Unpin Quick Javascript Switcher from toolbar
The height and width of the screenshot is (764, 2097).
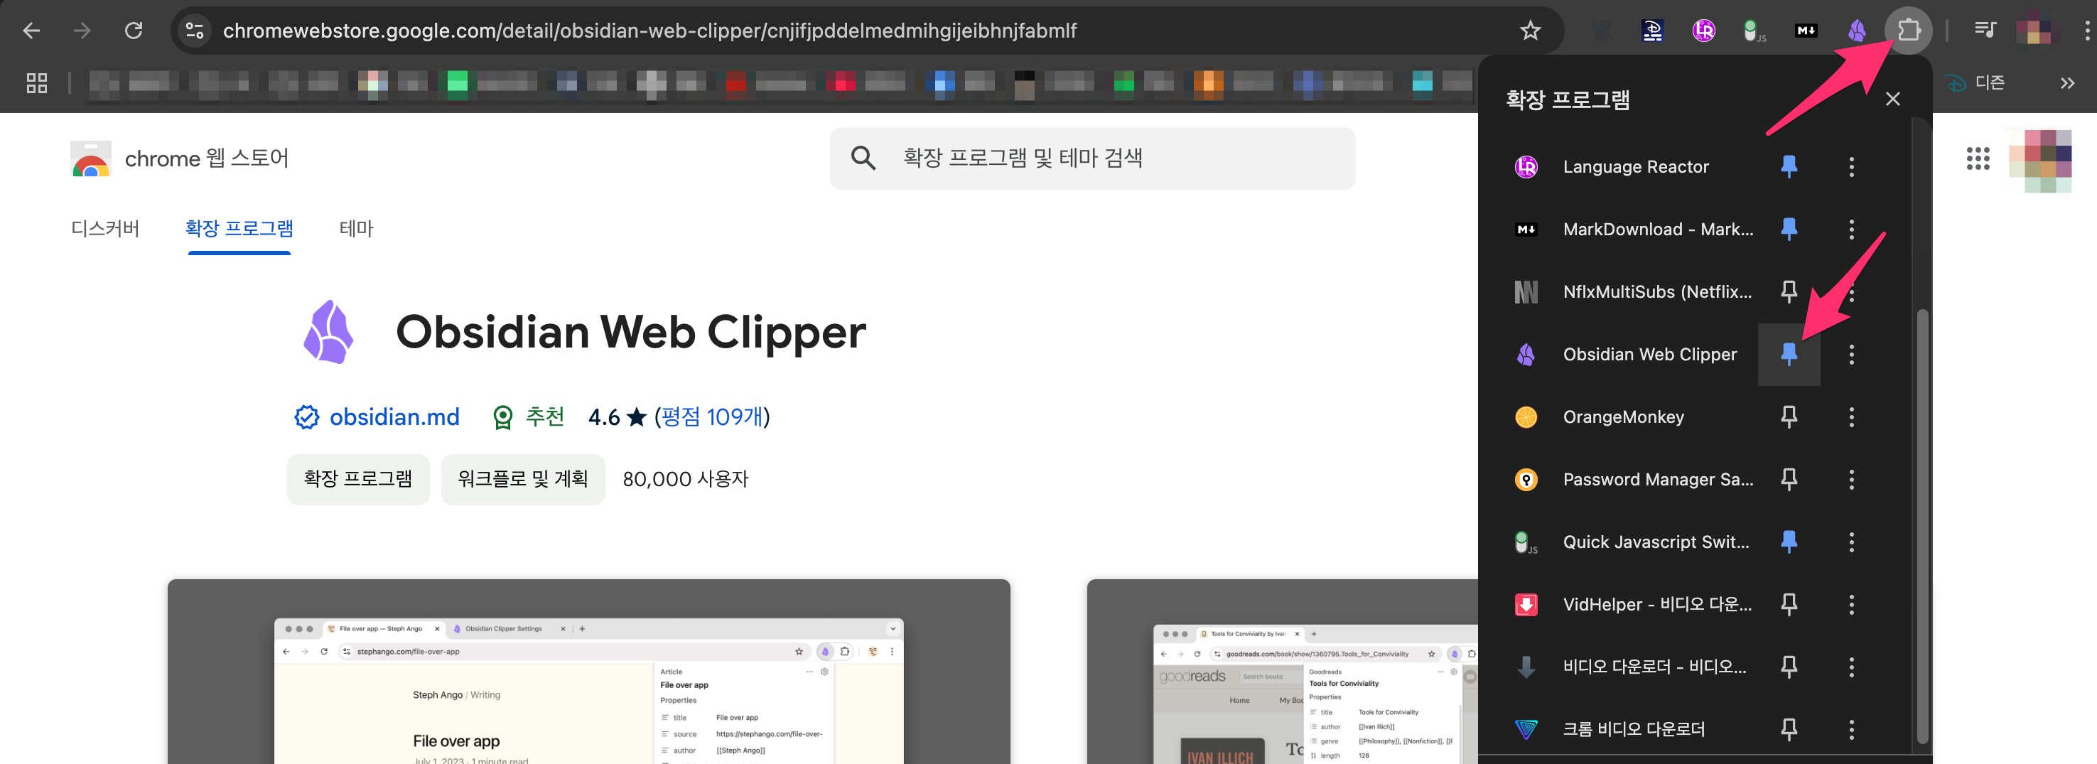coord(1789,542)
